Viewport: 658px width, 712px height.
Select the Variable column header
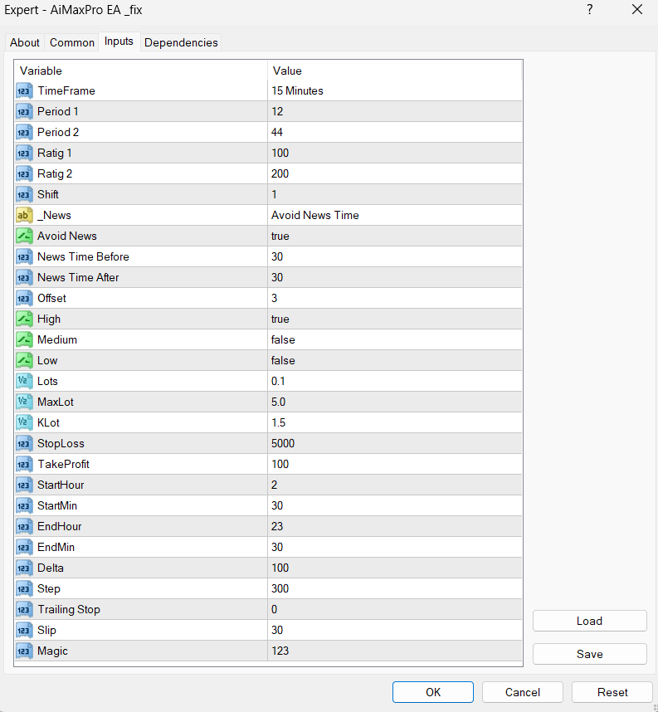(141, 71)
